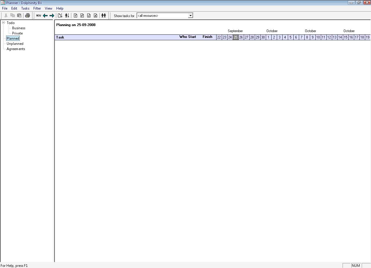371x268 pixels.
Task: Open the View menu
Action: (49, 8)
